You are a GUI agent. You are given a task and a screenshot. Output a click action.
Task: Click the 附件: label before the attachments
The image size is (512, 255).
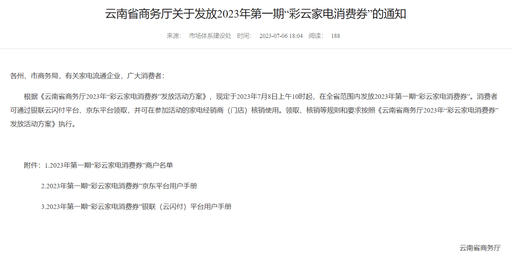point(33,165)
